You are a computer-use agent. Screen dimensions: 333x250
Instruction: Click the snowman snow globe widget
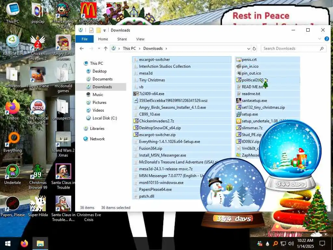(233, 192)
